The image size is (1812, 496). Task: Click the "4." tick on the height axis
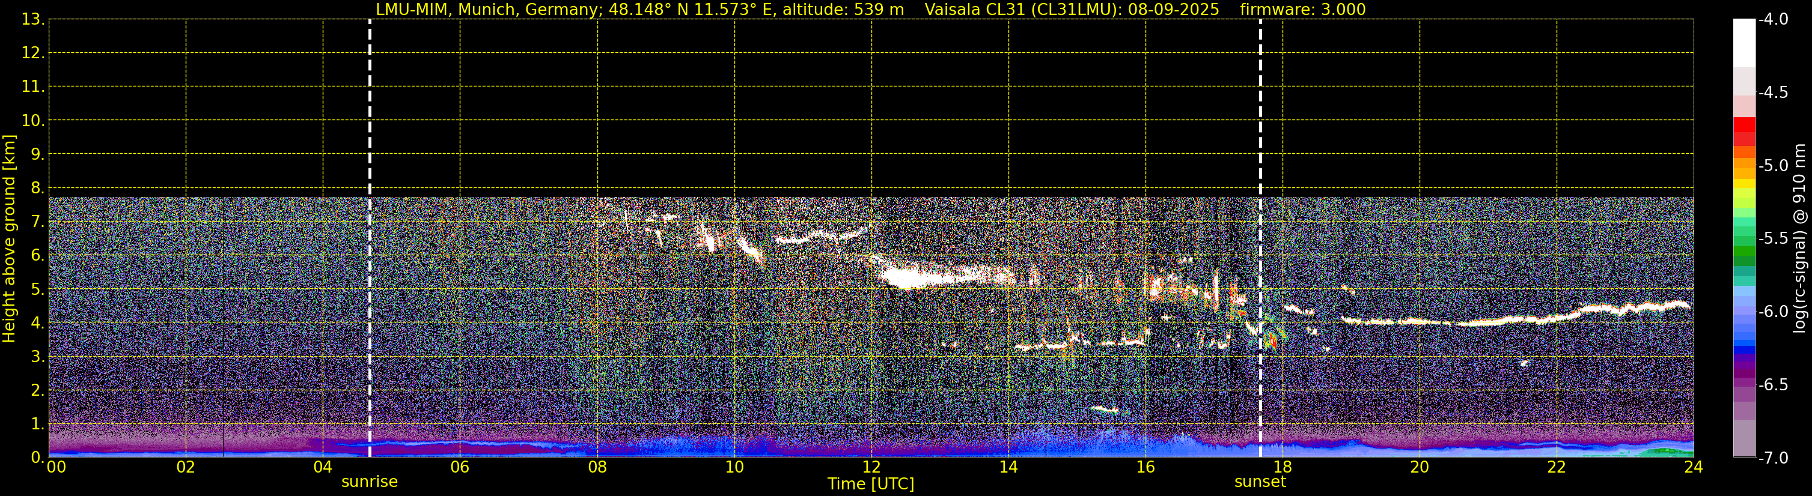pos(37,322)
